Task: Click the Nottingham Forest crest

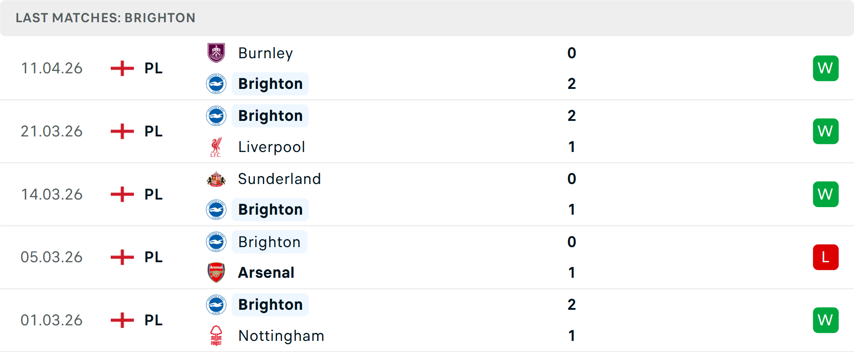Action: [x=216, y=336]
